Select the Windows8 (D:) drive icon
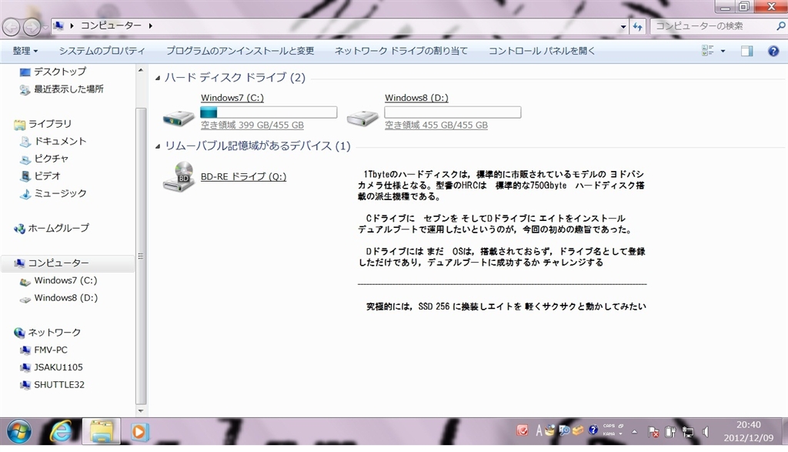 point(362,118)
